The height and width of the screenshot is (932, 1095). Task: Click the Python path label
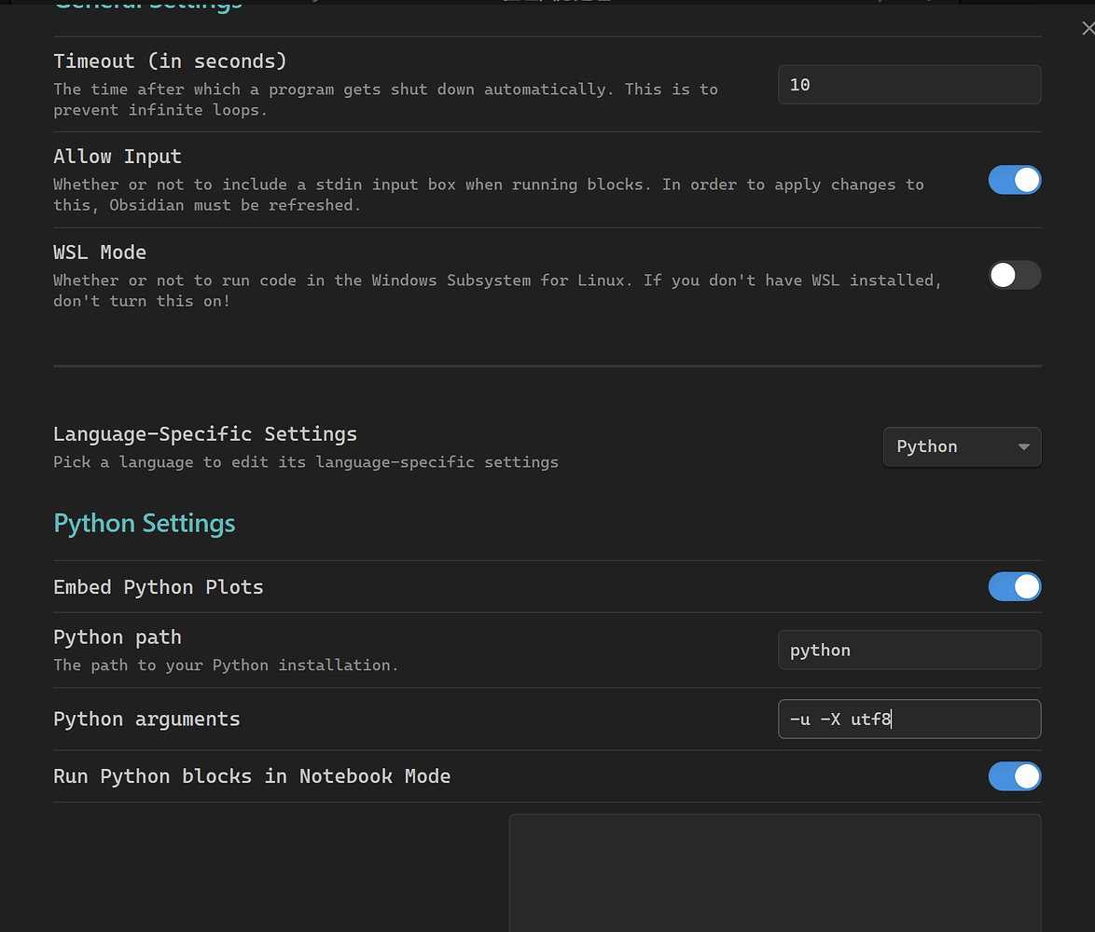click(118, 637)
